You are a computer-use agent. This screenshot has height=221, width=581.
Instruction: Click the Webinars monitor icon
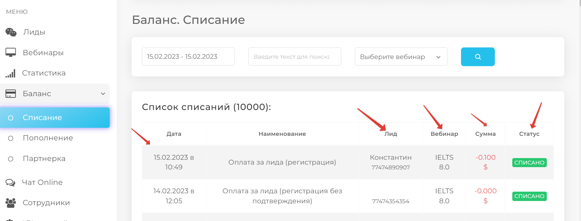pyautogui.click(x=11, y=53)
